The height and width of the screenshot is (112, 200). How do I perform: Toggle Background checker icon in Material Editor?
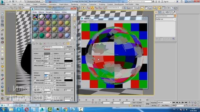pos(74,21)
